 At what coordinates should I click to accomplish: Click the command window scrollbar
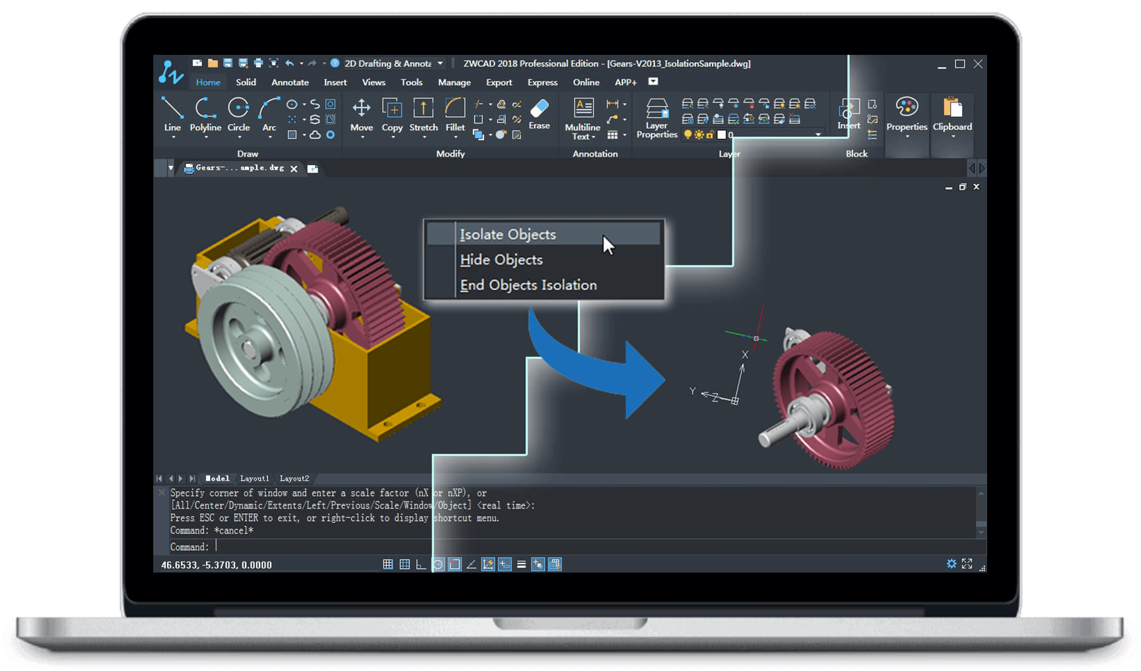[x=981, y=512]
